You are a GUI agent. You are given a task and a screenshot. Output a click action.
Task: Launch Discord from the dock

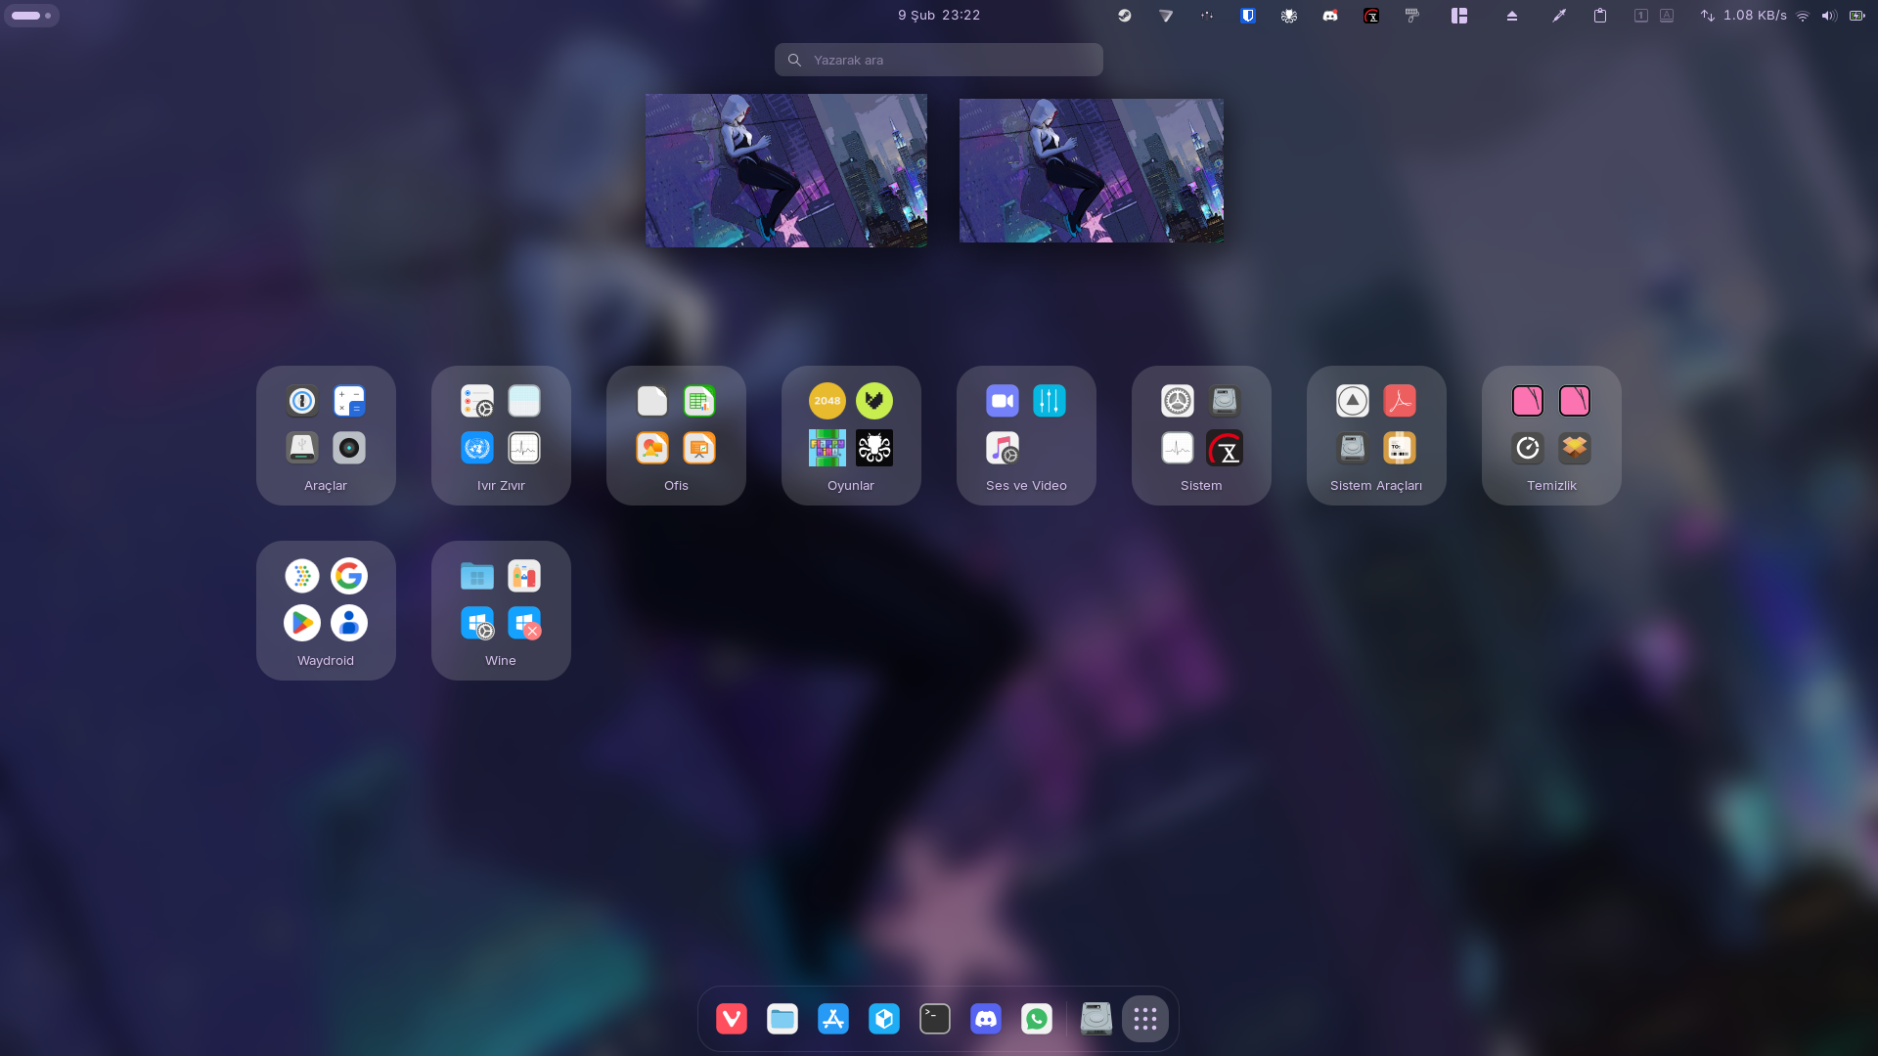(986, 1019)
